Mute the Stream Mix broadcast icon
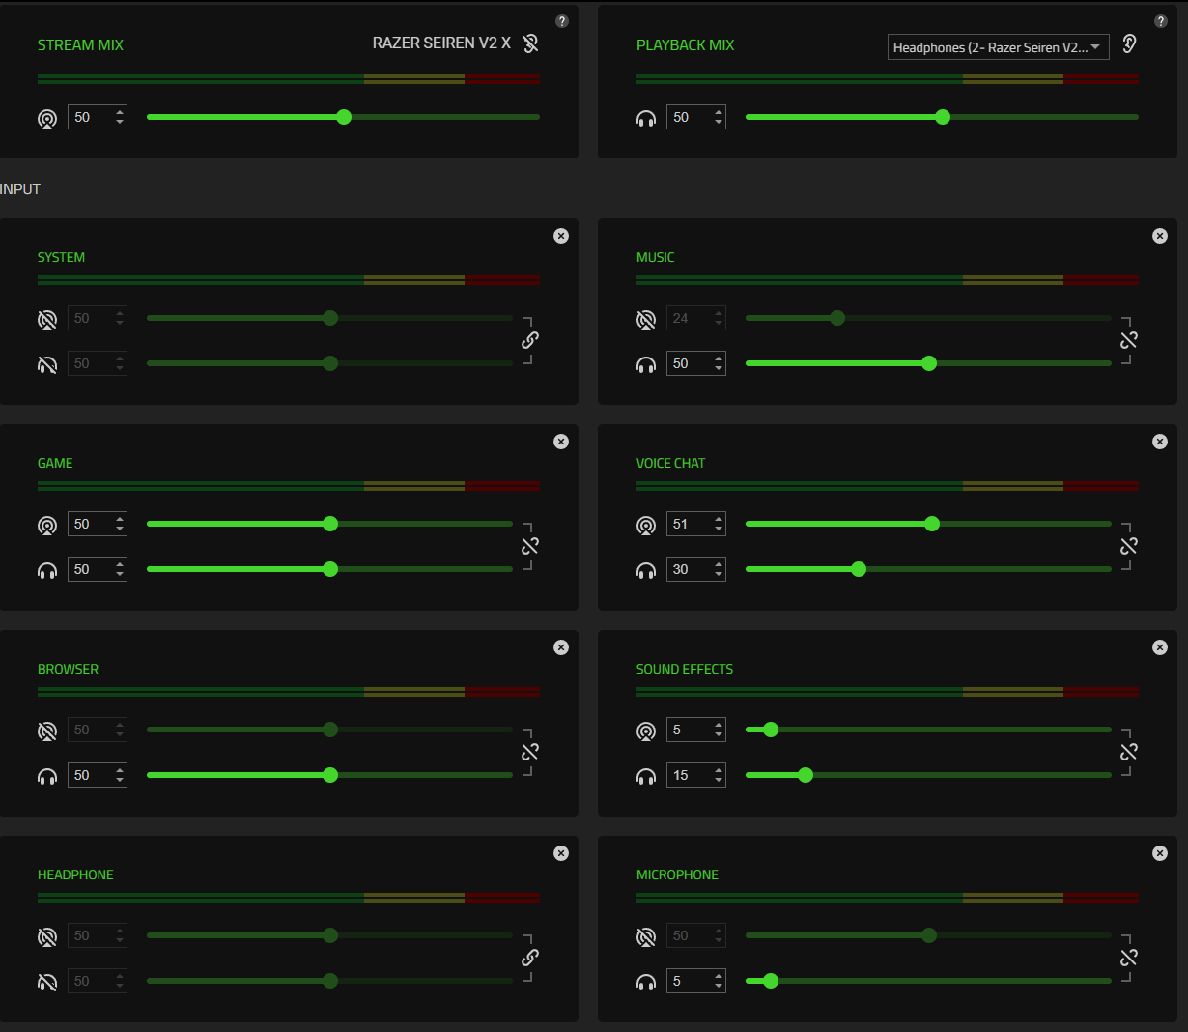The image size is (1188, 1032). [47, 119]
